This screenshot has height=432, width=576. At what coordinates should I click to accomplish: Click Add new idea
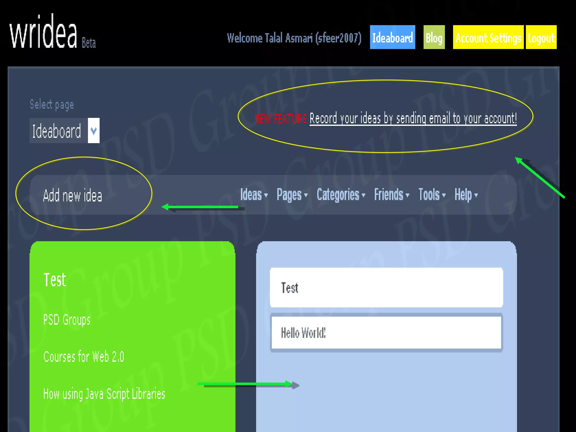pos(73,195)
